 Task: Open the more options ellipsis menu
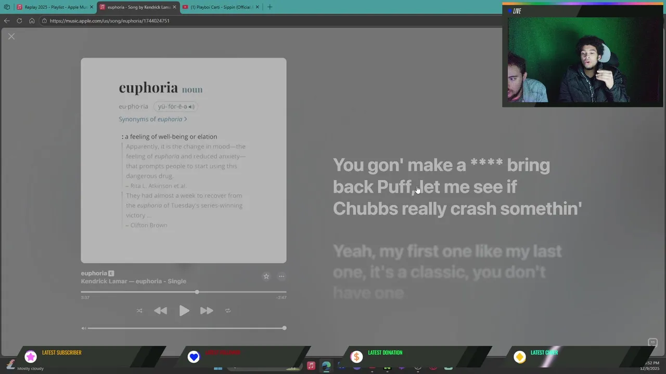click(x=281, y=276)
